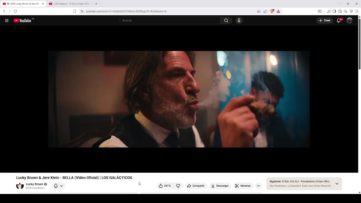The width and height of the screenshot is (361, 203).
Task: Open the Brave Wallet icon
Action: (x=340, y=11)
